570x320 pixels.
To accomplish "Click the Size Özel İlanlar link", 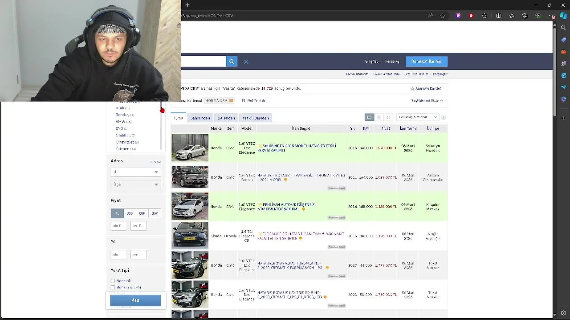I will click(416, 74).
